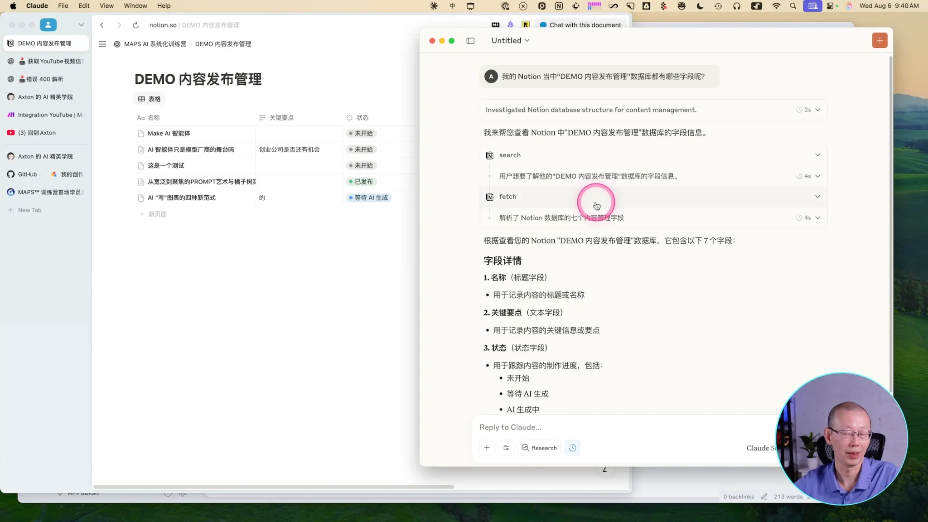Image resolution: width=928 pixels, height=522 pixels.
Task: Toggle the Claude sidebar panel icon
Action: click(x=470, y=41)
